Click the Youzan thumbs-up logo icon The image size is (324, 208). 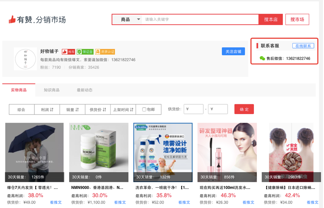click(12, 19)
